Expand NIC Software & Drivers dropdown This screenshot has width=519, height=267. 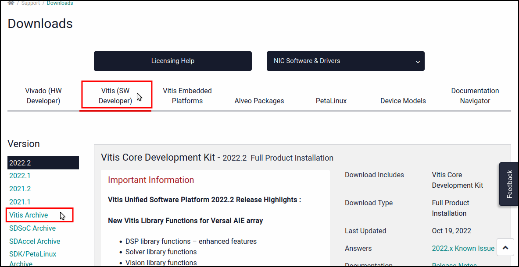(x=346, y=61)
